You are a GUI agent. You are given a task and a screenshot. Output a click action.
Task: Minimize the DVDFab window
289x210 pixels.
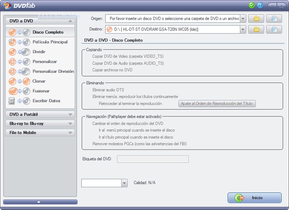click(x=273, y=6)
